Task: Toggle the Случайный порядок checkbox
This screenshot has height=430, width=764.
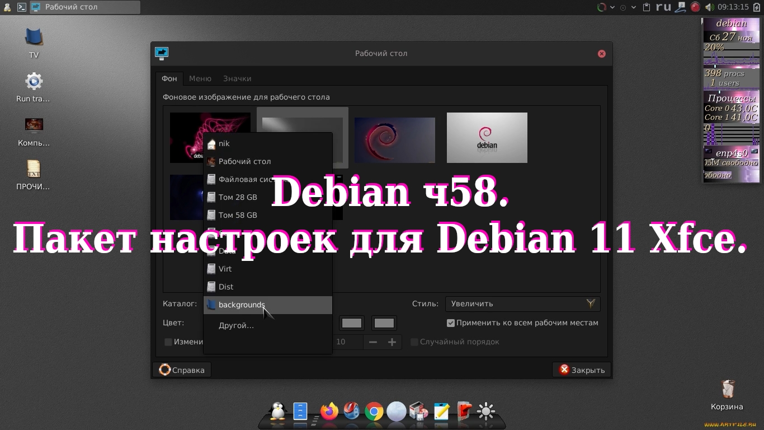Action: [x=414, y=342]
